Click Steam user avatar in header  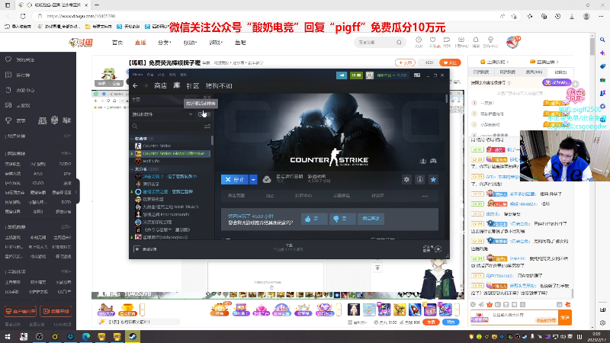pyautogui.click(x=370, y=75)
